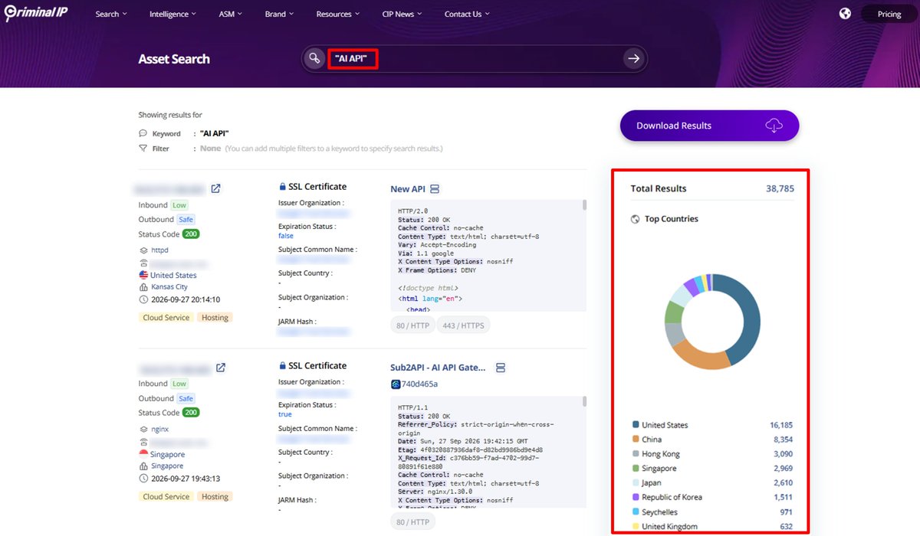Submit the search with the arrow button
Image resolution: width=920 pixels, height=536 pixels.
[633, 58]
